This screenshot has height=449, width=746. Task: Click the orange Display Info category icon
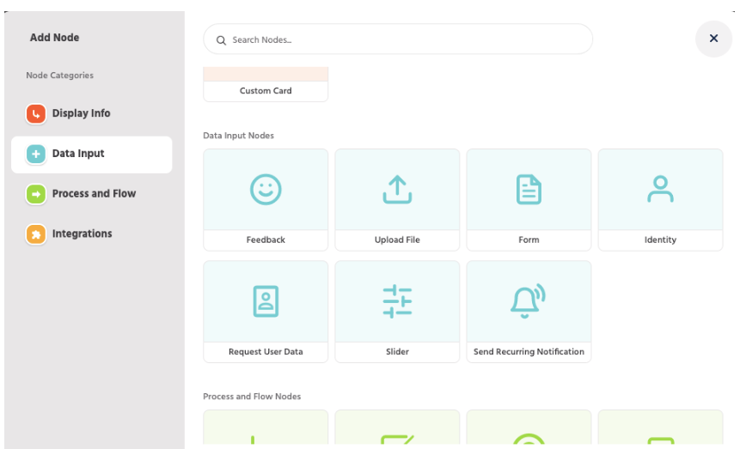coord(35,113)
